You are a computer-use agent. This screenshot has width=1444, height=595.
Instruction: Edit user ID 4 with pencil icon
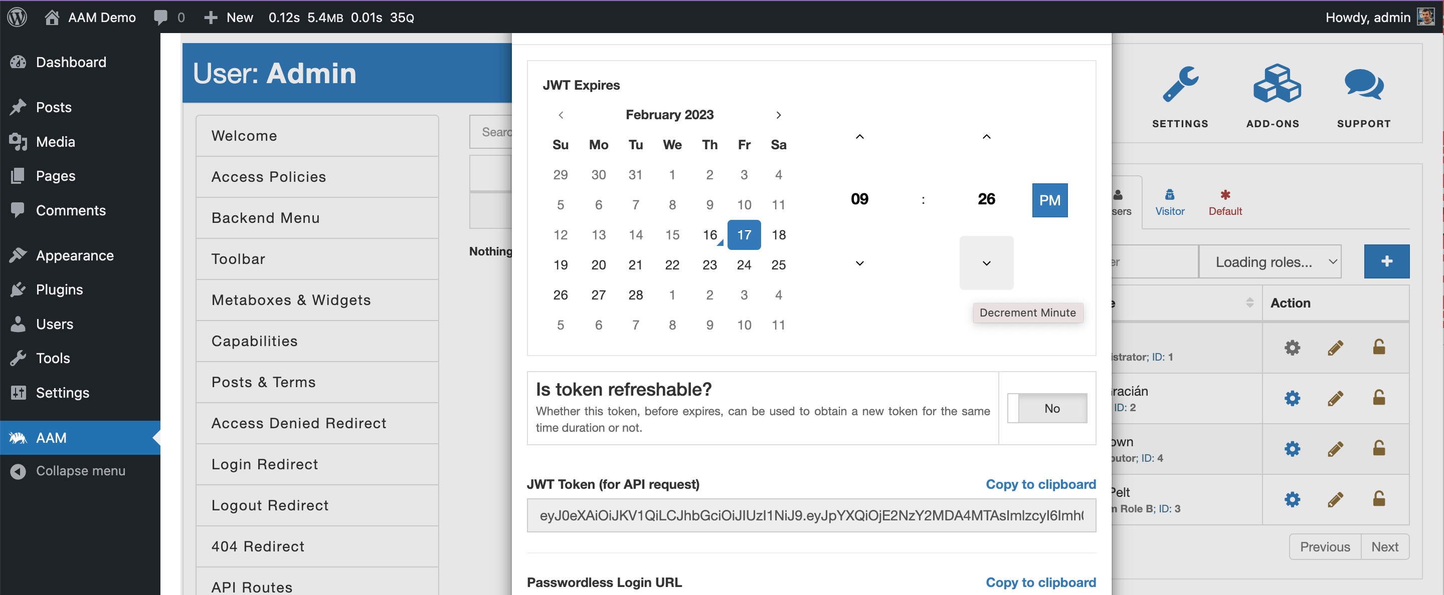[1335, 448]
